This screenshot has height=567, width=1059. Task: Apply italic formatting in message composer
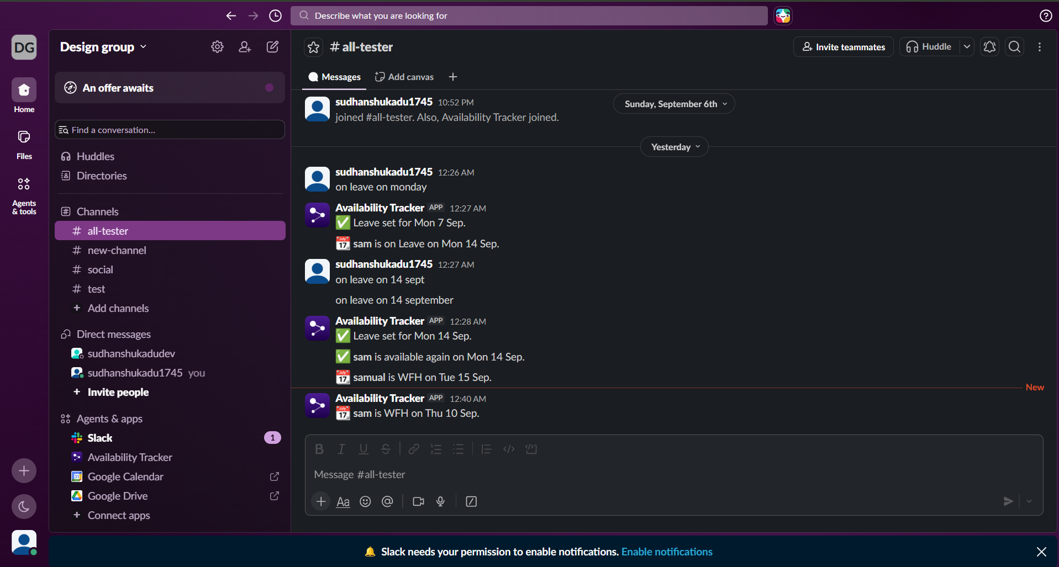[x=341, y=449]
